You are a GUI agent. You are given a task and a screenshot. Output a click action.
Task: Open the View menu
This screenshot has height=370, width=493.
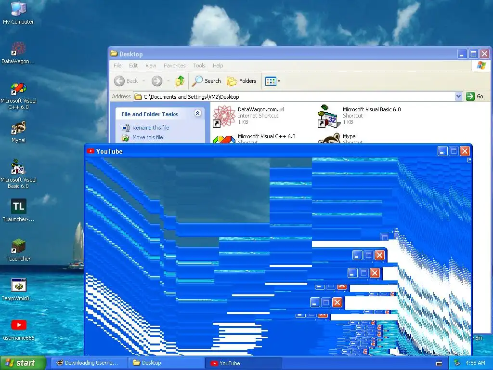151,66
